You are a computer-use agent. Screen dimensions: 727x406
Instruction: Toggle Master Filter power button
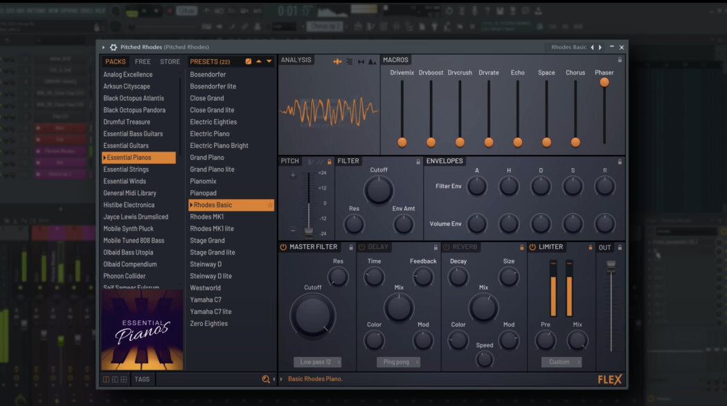click(283, 247)
